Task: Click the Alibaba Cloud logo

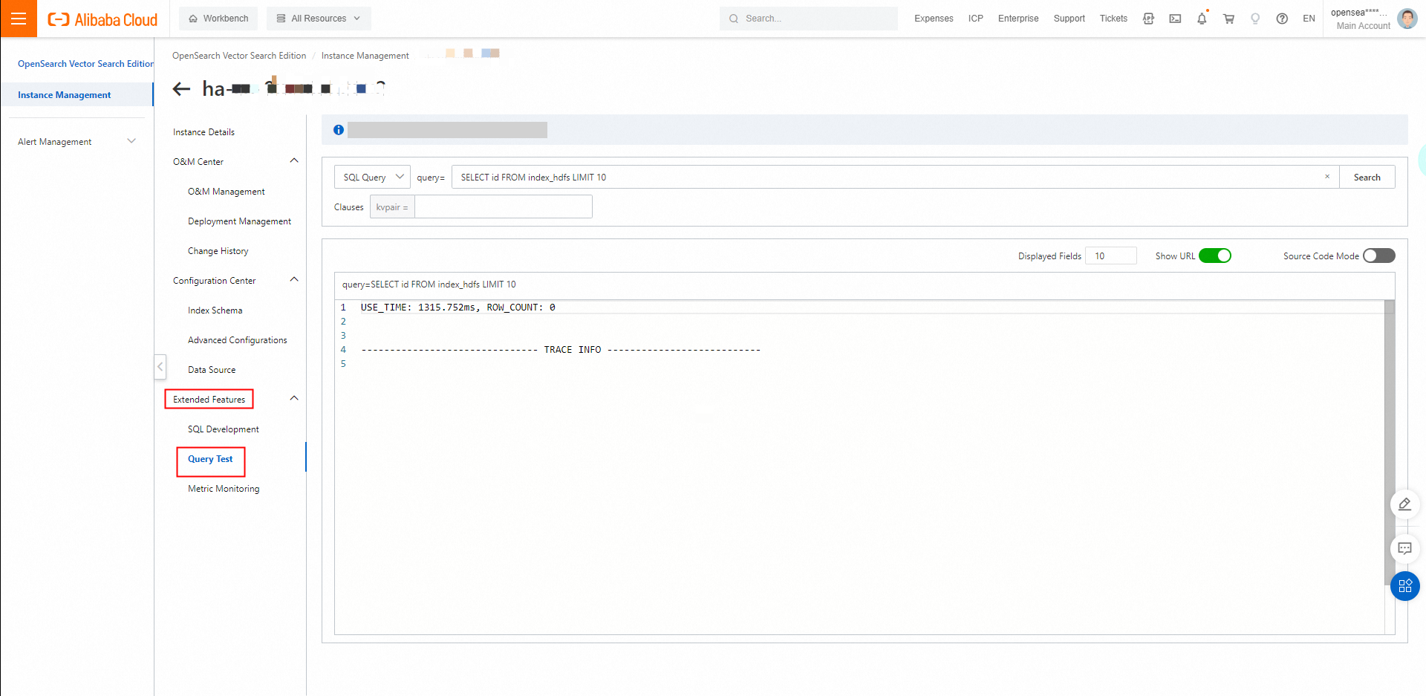Action: [102, 19]
